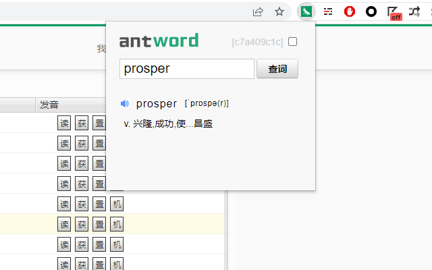The height and width of the screenshot is (270, 432).
Task: Click the extension icon with the "off" badge
Action: 394,13
